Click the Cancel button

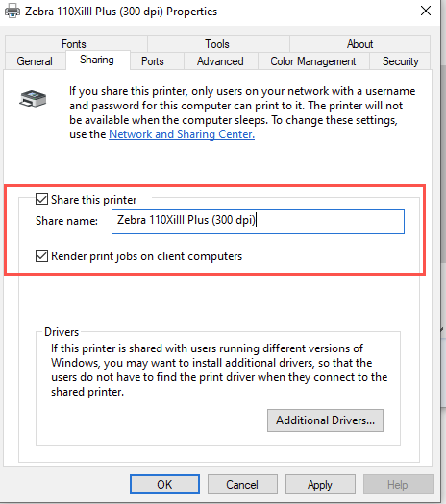(242, 485)
